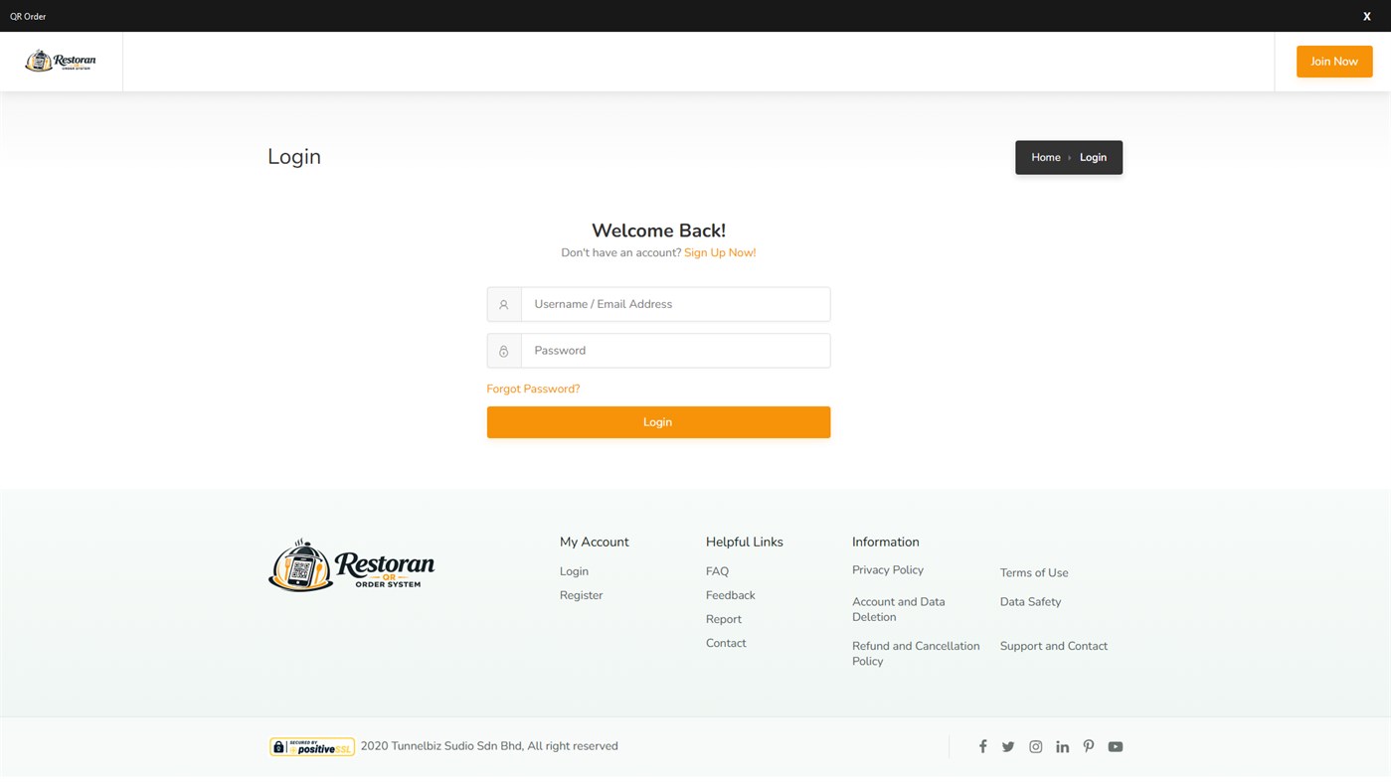Open Login under My Account
The height and width of the screenshot is (782, 1391).
point(574,571)
